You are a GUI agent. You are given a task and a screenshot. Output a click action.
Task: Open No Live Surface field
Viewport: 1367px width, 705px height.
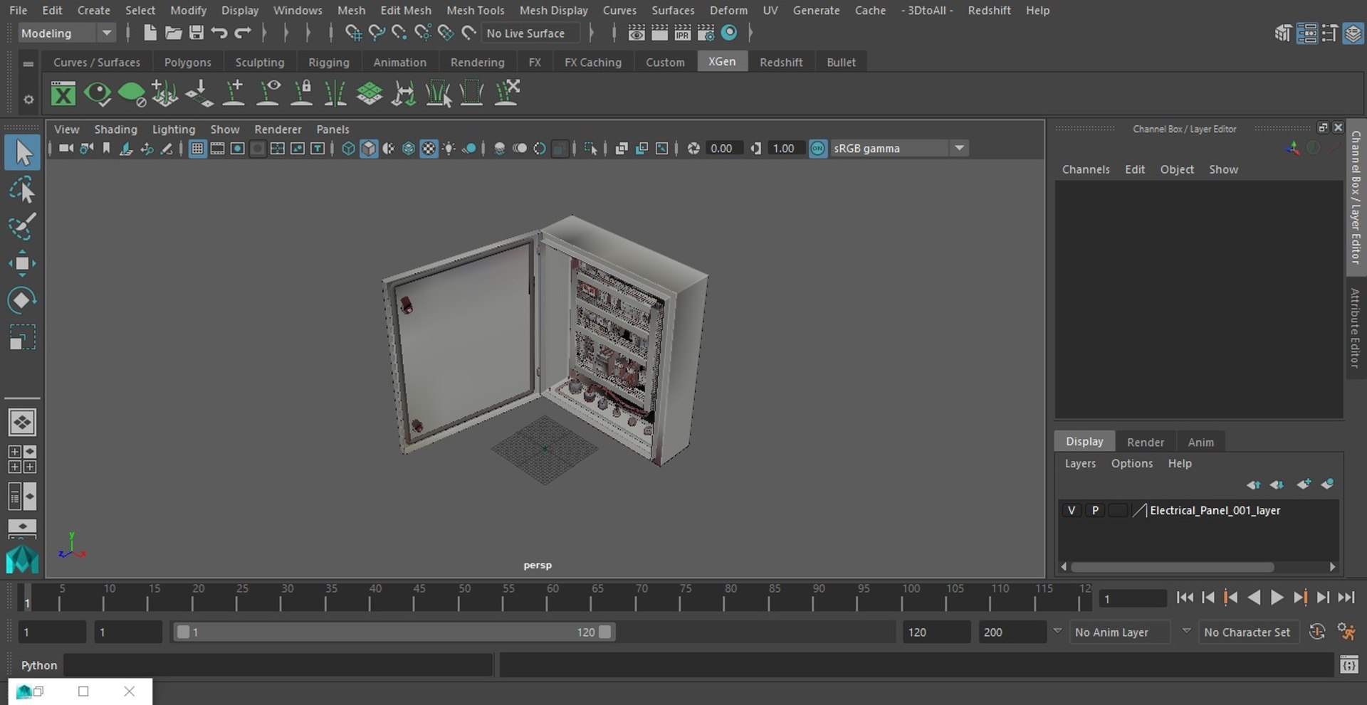(530, 33)
